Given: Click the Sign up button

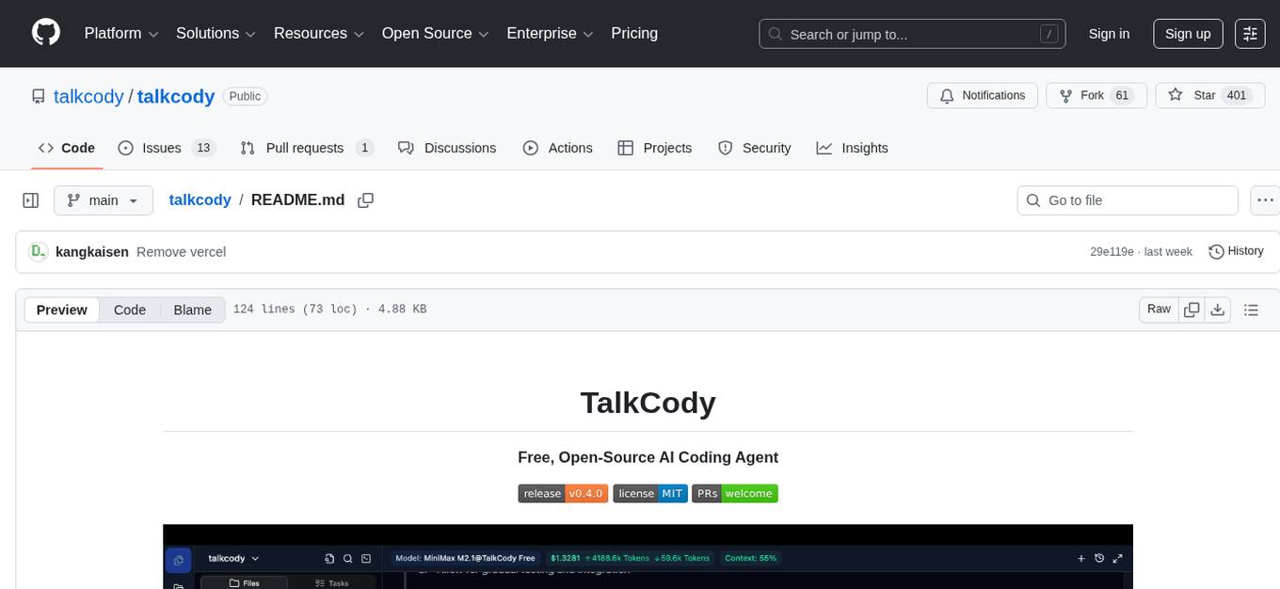Looking at the screenshot, I should click(x=1187, y=33).
